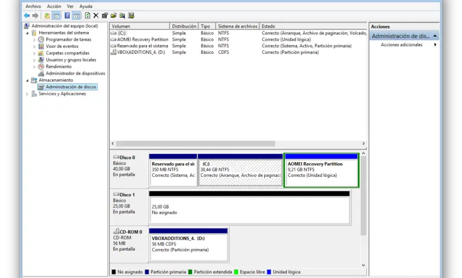
Task: Select Herramientas del sistema in tree
Action: (x=63, y=33)
